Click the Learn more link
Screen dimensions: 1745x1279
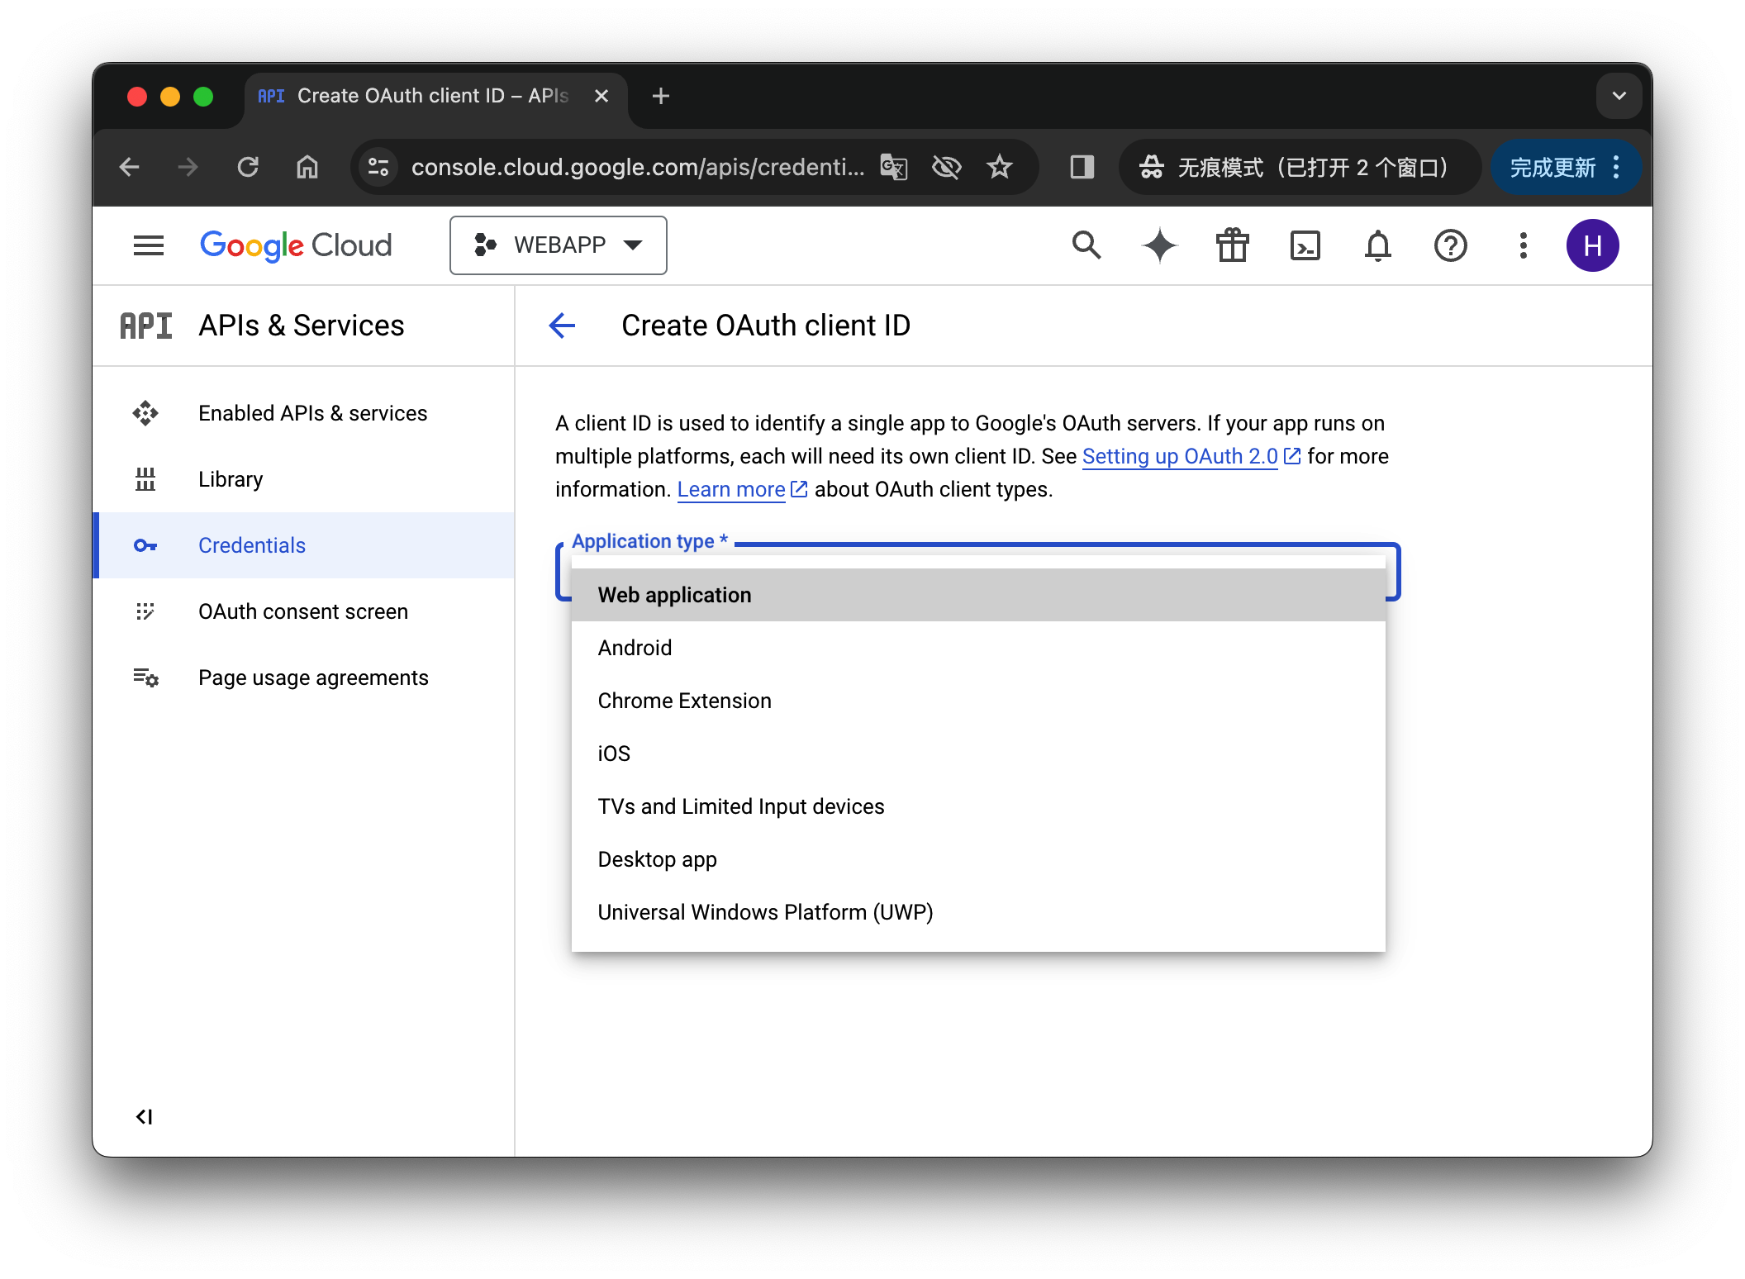tap(730, 488)
